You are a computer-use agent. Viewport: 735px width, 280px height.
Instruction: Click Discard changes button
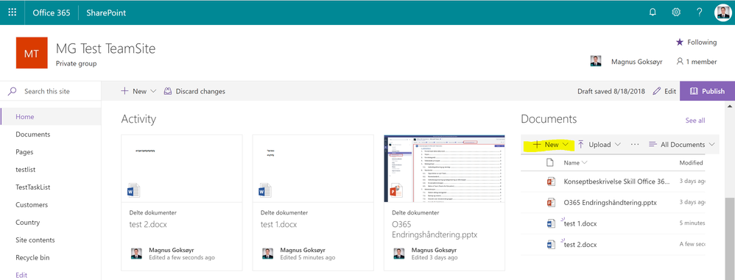pos(194,91)
